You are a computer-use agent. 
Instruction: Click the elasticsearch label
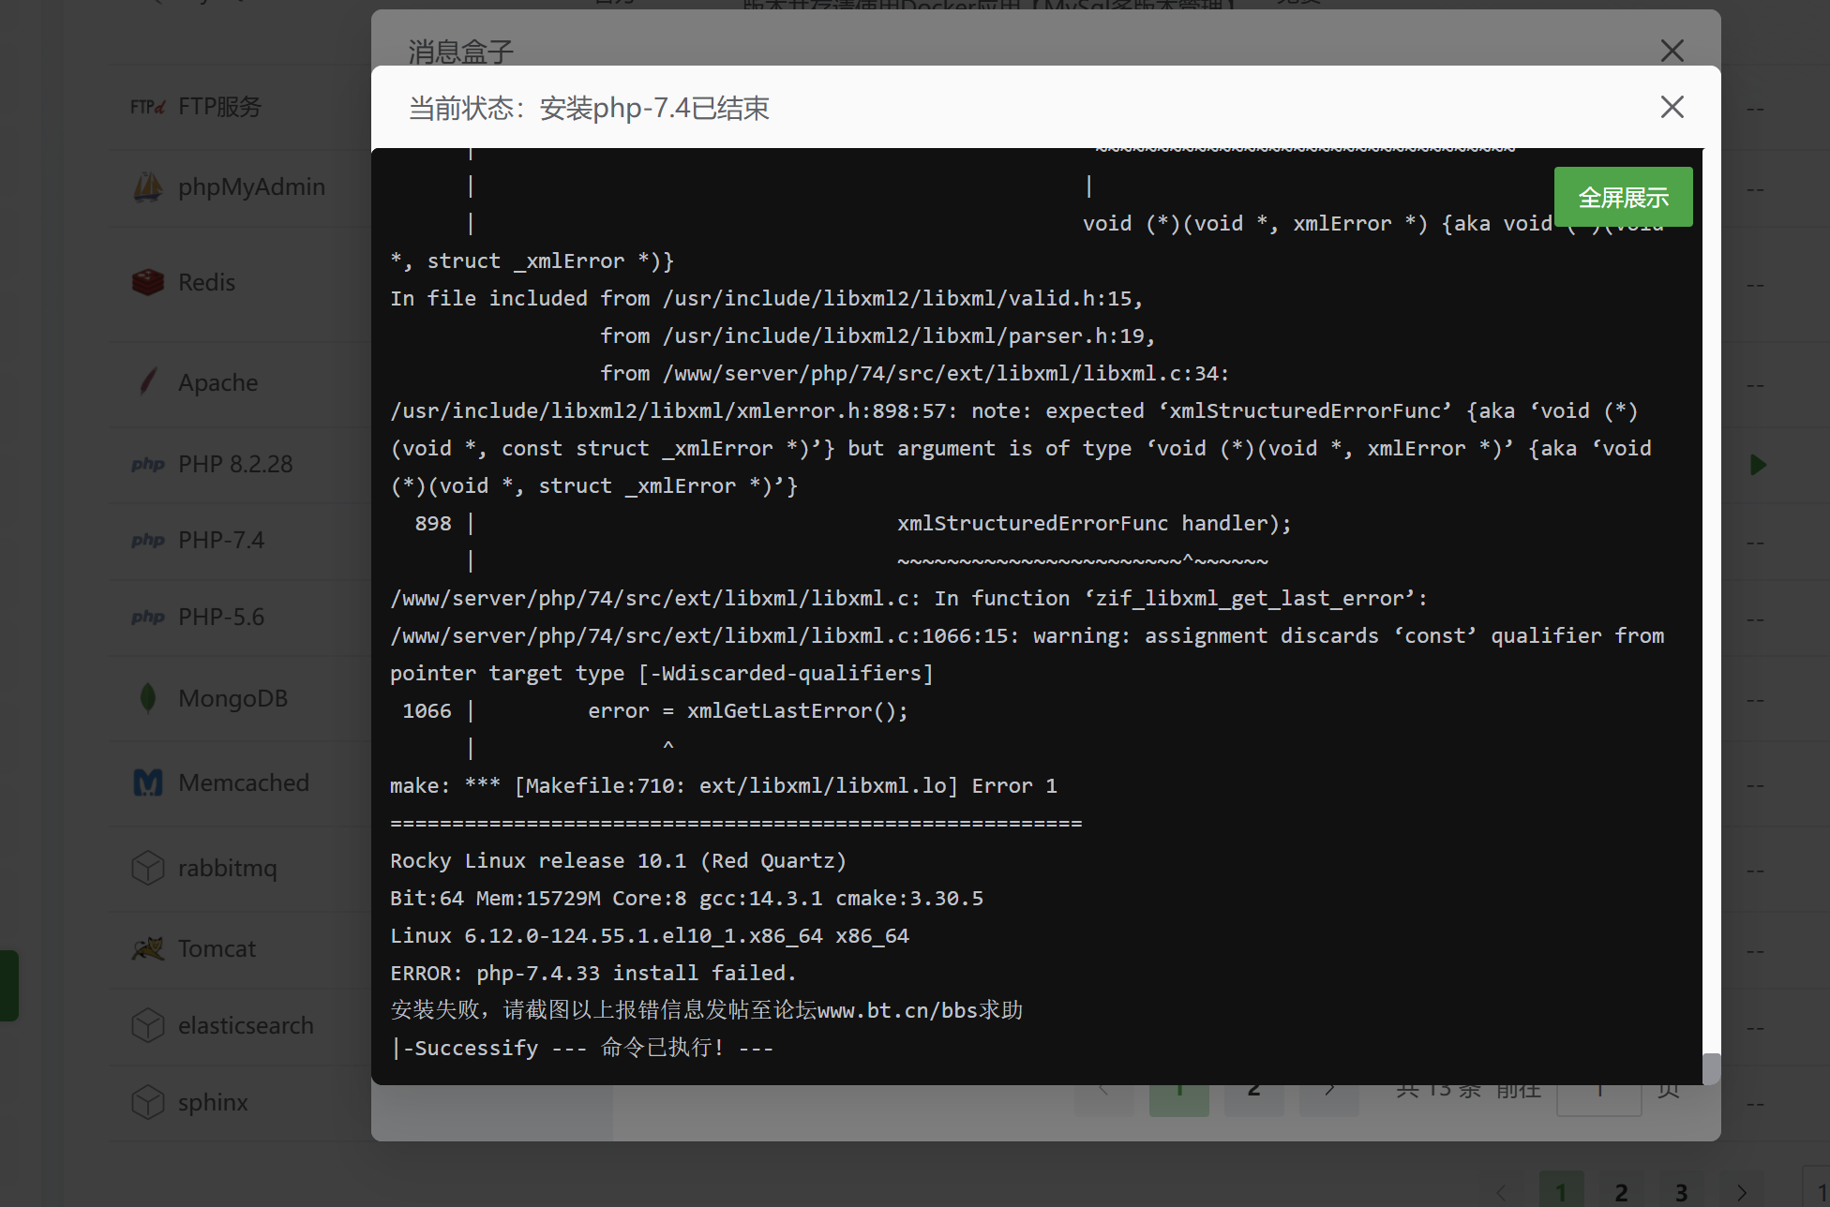coord(246,1025)
